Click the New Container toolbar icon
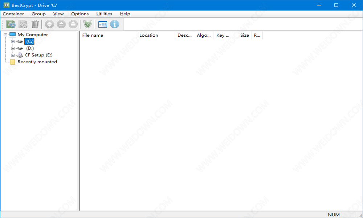This screenshot has height=218, width=363. pos(11,24)
